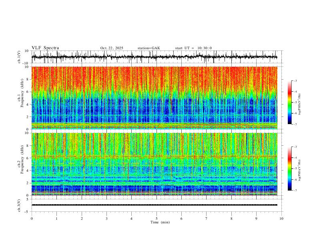Click the ch.2 spectrogram plot
The height and width of the screenshot is (245, 317).
pyautogui.click(x=154, y=164)
